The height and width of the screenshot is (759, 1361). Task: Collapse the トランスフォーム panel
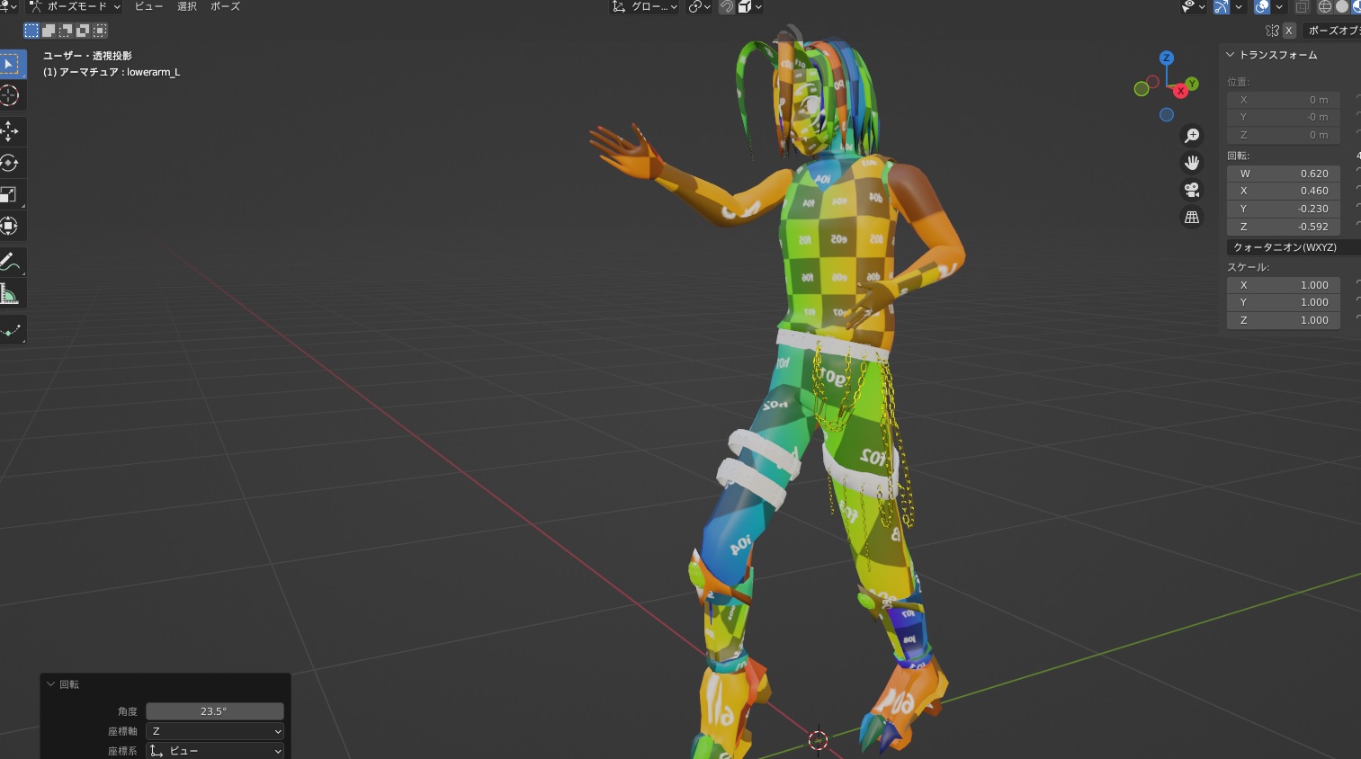point(1230,54)
